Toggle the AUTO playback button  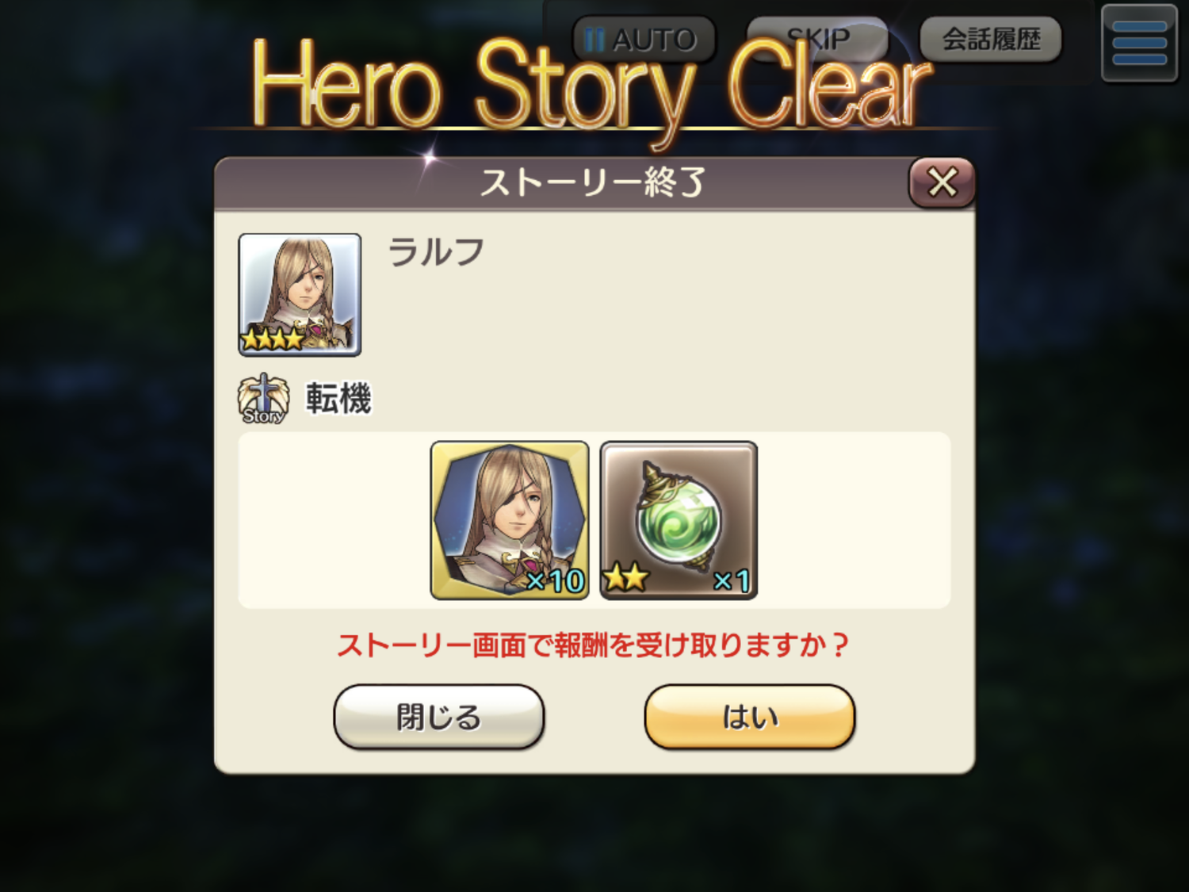644,40
